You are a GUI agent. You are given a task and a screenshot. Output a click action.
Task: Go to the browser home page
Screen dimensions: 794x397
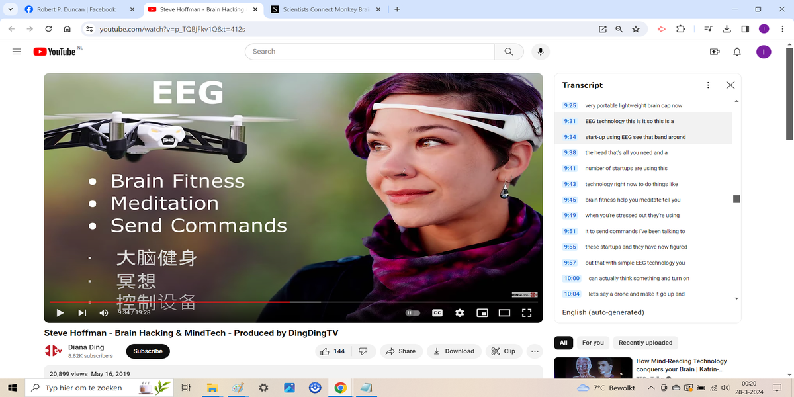click(x=67, y=29)
